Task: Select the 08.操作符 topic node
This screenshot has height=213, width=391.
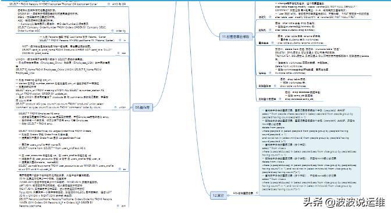Action: click(x=143, y=107)
